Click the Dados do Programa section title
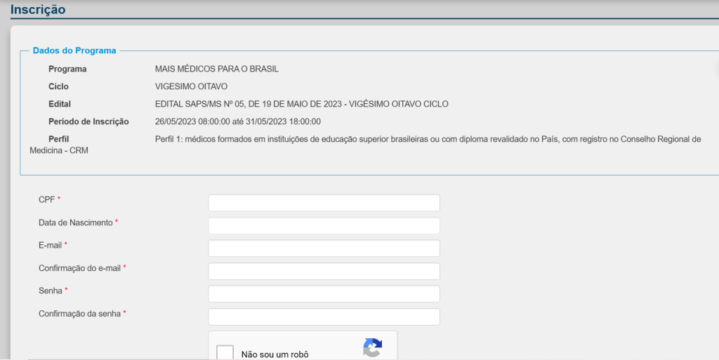The image size is (719, 360). pyautogui.click(x=74, y=51)
